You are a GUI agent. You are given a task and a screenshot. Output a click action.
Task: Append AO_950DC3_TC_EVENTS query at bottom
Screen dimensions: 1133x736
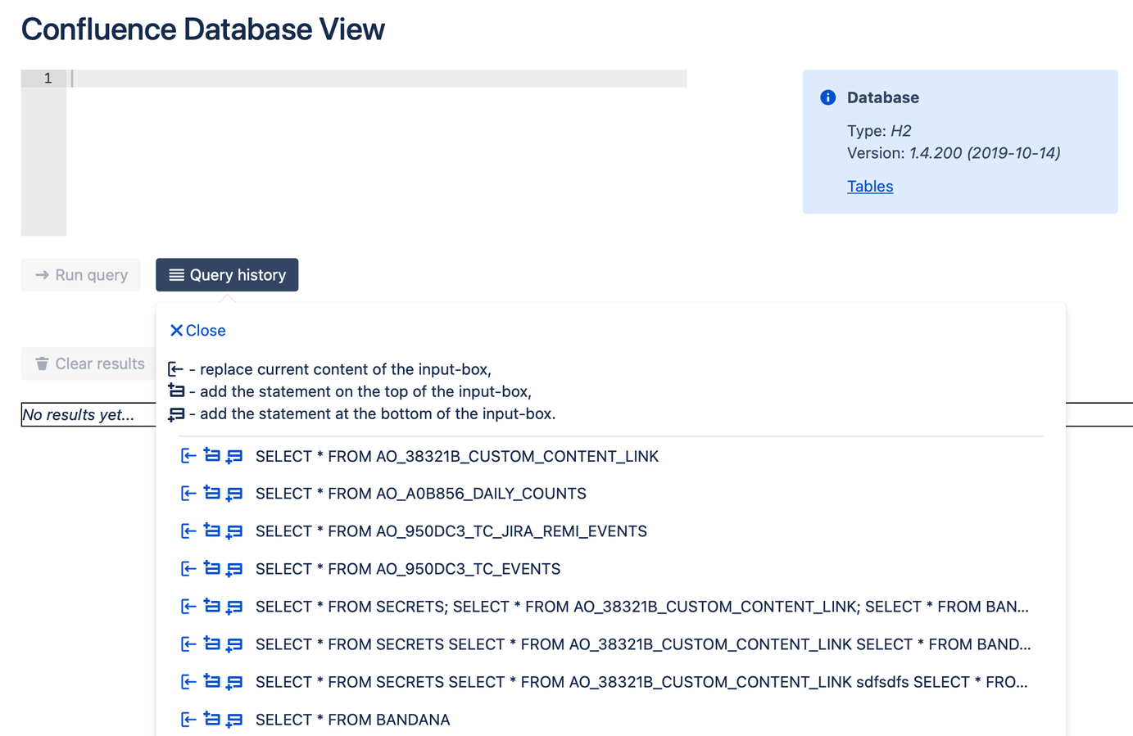tap(234, 569)
